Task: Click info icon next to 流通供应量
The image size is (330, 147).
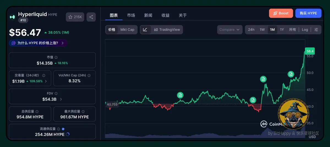Action: point(59,129)
